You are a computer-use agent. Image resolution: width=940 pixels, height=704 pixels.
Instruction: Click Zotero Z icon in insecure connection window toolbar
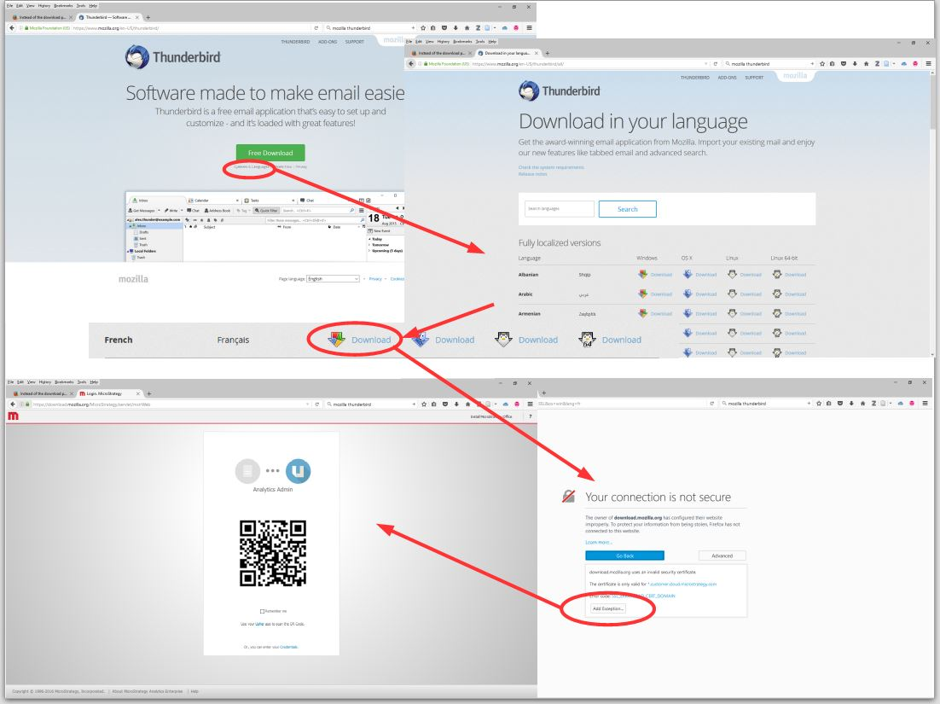pyautogui.click(x=874, y=404)
